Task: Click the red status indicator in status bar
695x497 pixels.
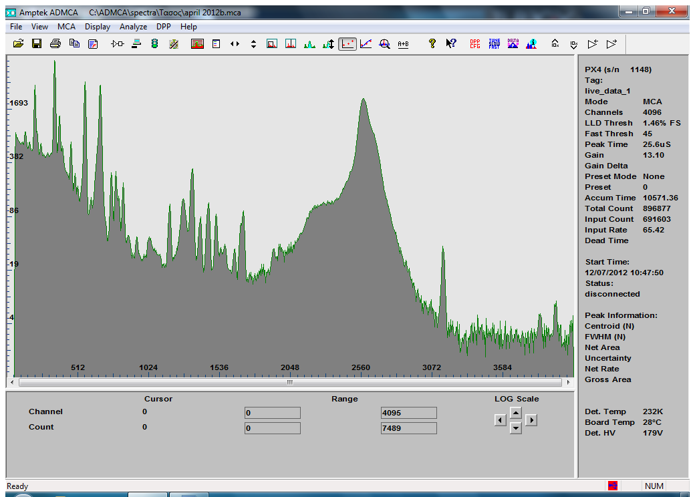Action: [613, 486]
